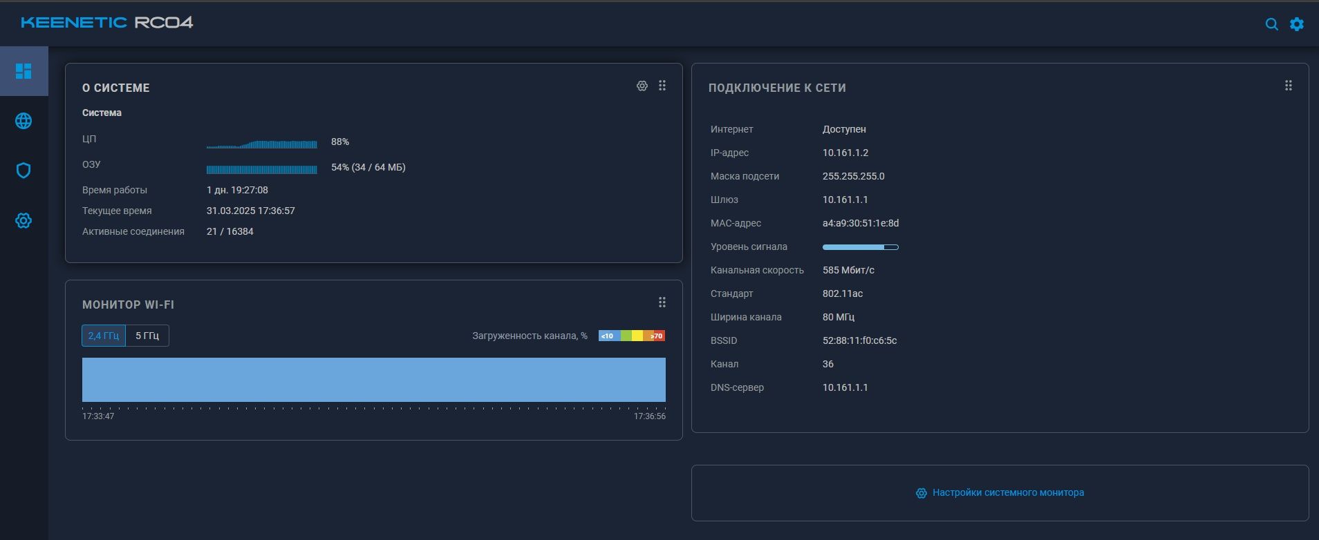Screen dimensions: 1319x540
Task: Click IP address value 10.161.1.2
Action: (x=845, y=153)
